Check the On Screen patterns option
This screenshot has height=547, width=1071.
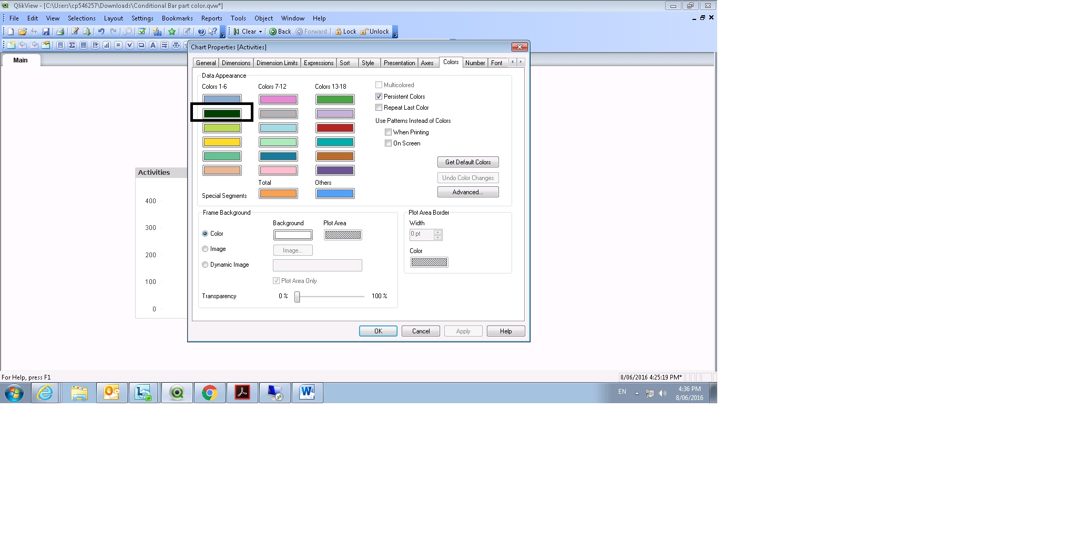pyautogui.click(x=388, y=143)
